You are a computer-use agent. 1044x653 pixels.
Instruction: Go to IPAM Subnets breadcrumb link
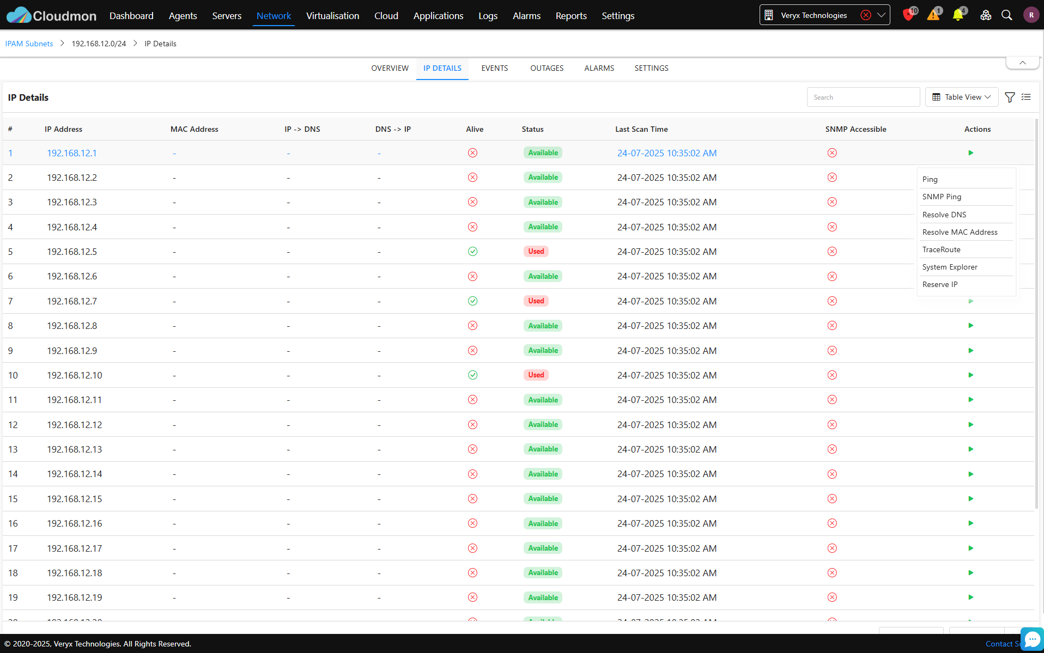pyautogui.click(x=29, y=44)
